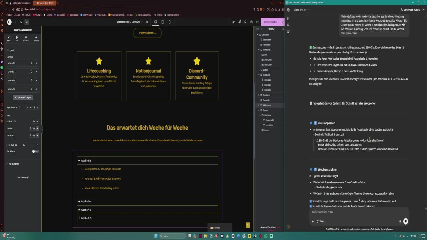Screen dimensions: 427x240
Task: Open the YouTube bookmark
Action: coord(37,15)
